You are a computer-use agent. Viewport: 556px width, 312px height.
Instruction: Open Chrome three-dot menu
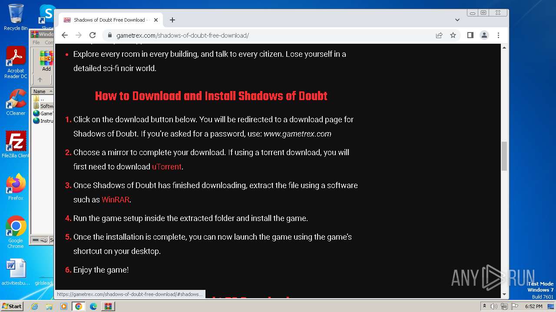point(498,35)
